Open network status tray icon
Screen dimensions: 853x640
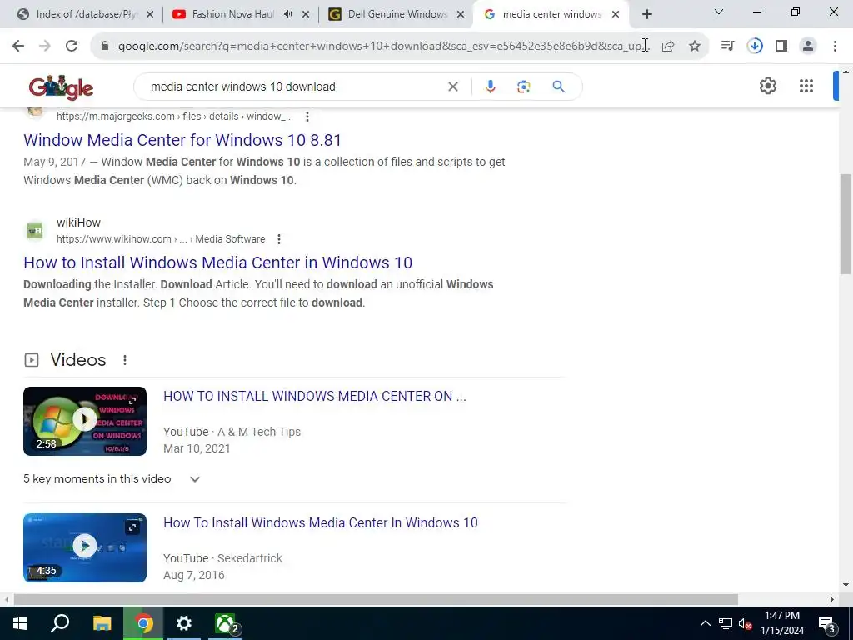tap(726, 623)
